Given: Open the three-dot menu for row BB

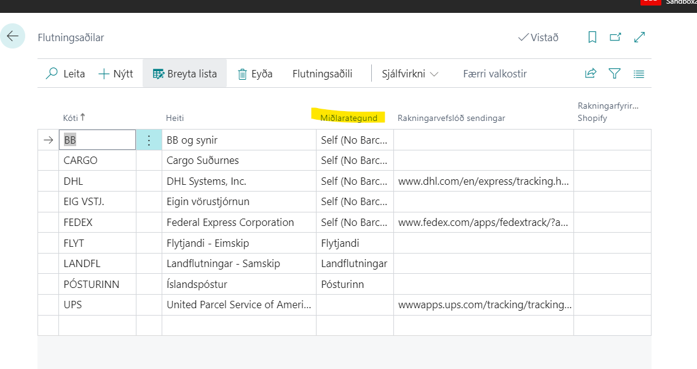Looking at the screenshot, I should (148, 140).
